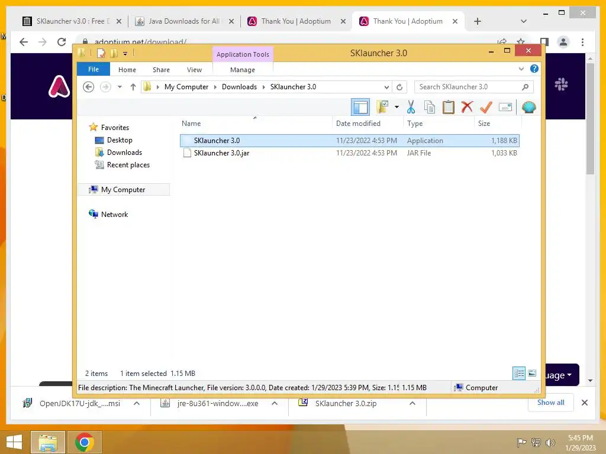Screen dimensions: 606x454
Task: Click Properties icon in quick access toolbar
Action: [101, 53]
